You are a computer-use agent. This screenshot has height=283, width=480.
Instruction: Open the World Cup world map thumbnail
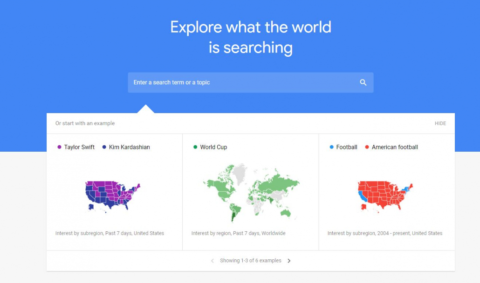251,193
